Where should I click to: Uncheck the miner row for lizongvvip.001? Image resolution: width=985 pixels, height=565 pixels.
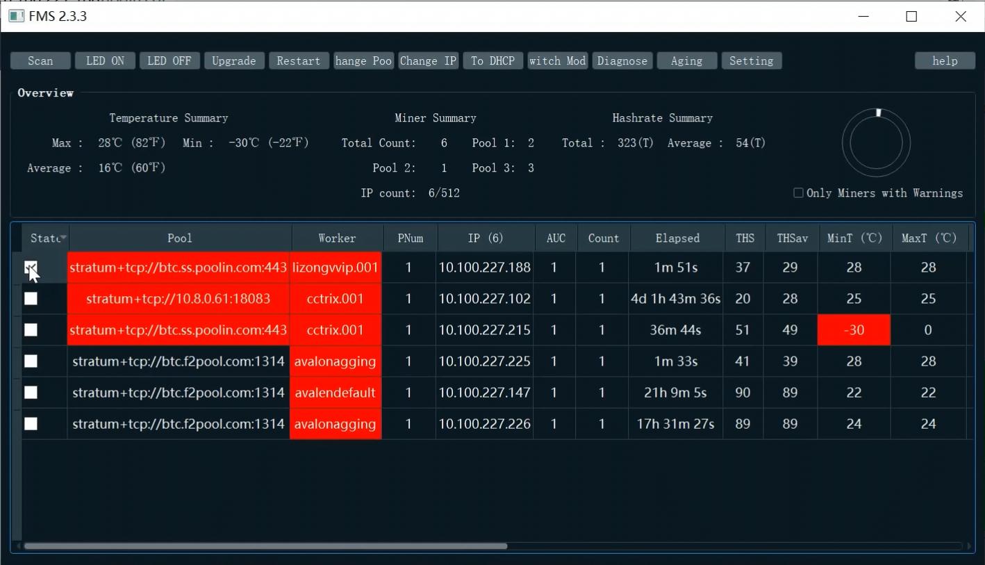[x=31, y=267]
